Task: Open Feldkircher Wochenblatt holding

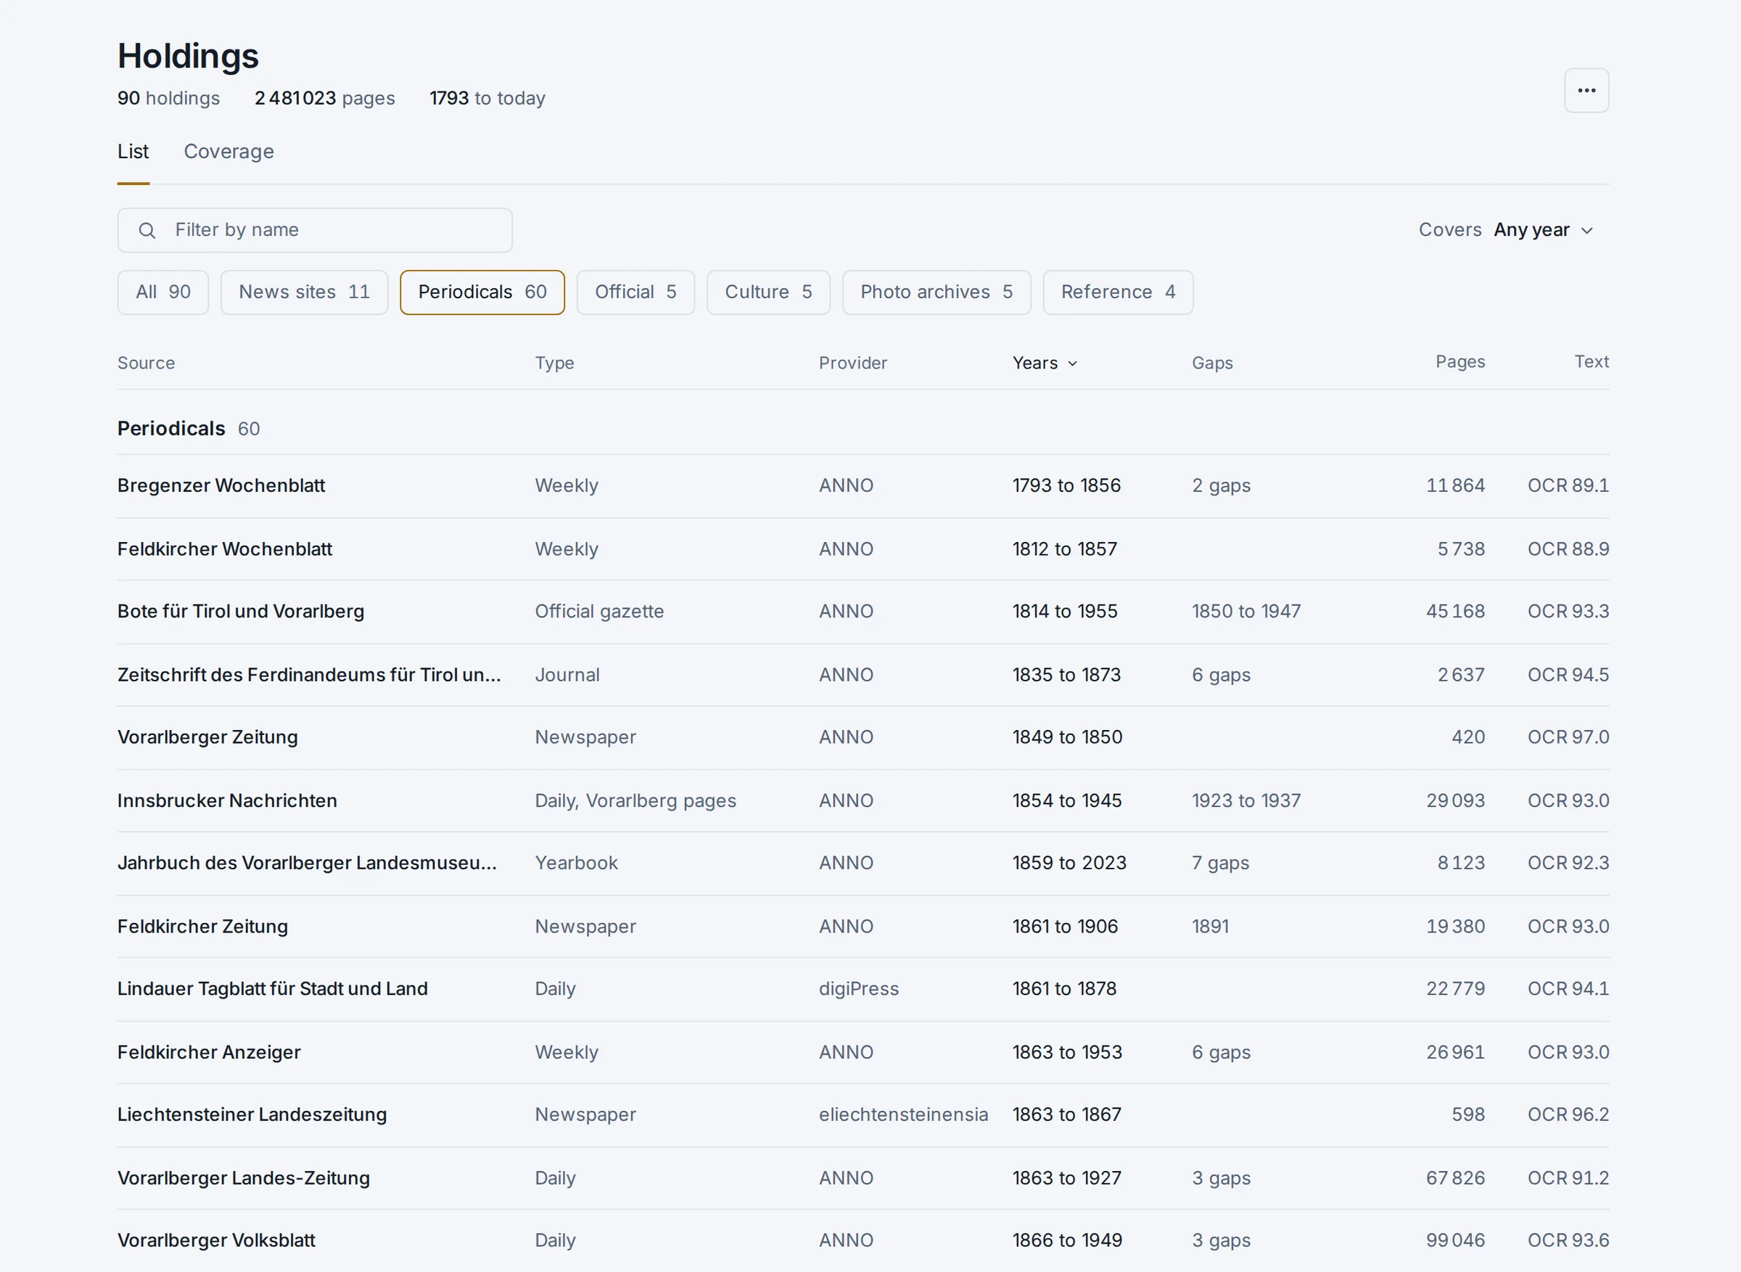Action: click(x=863, y=549)
